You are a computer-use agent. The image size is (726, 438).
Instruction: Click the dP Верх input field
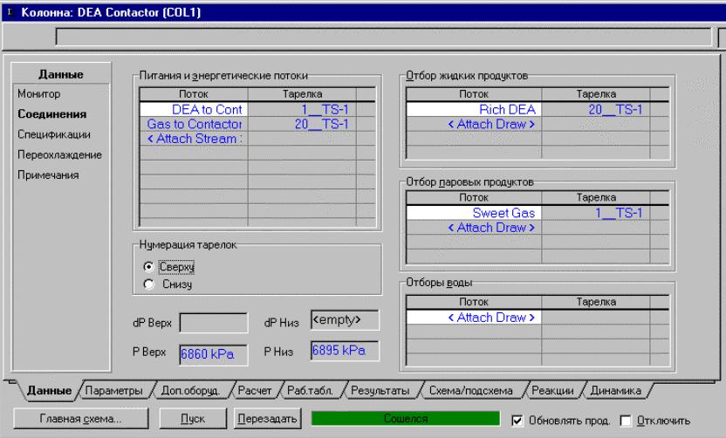(x=214, y=323)
